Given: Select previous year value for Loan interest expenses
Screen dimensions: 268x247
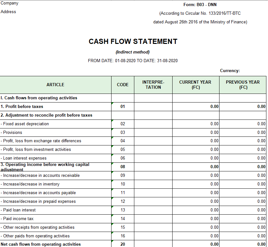Looking at the screenshot, I should click(243, 158).
